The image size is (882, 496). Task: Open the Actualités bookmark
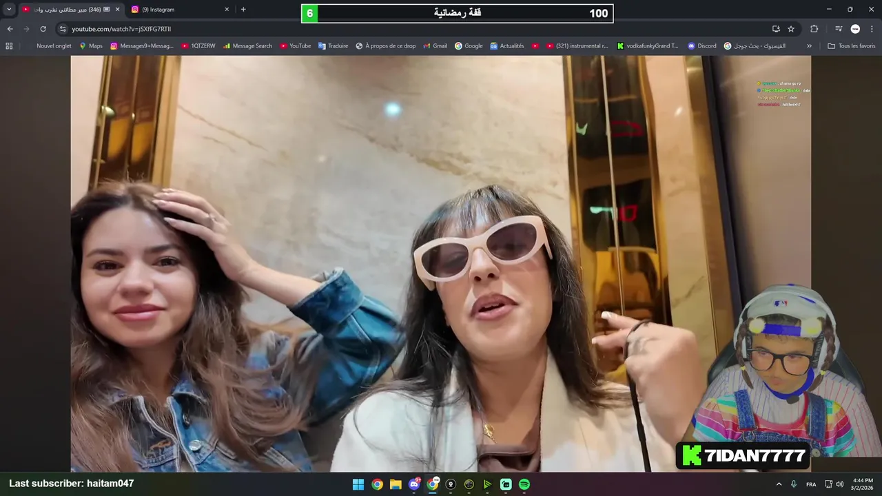[x=507, y=46]
